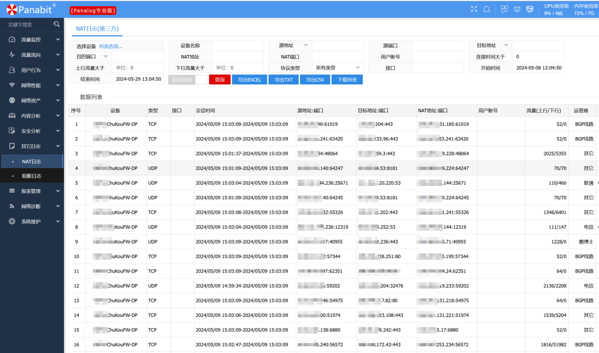Open the 安全分析 sidebar menu
599x353 pixels.
pos(32,131)
